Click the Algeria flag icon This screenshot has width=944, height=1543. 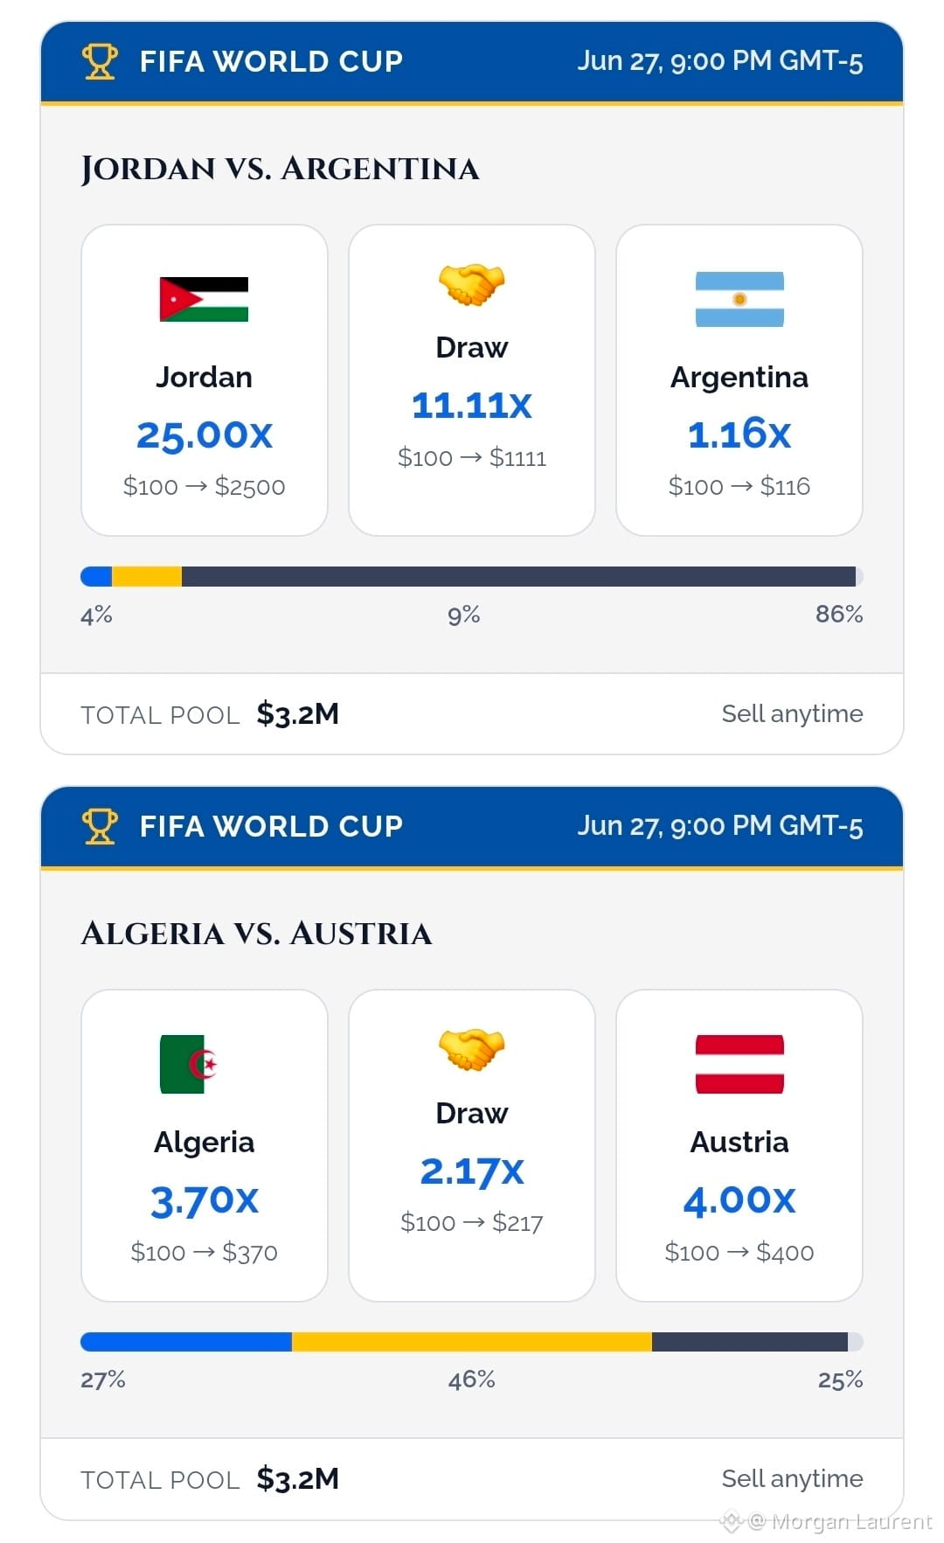[x=188, y=1064]
